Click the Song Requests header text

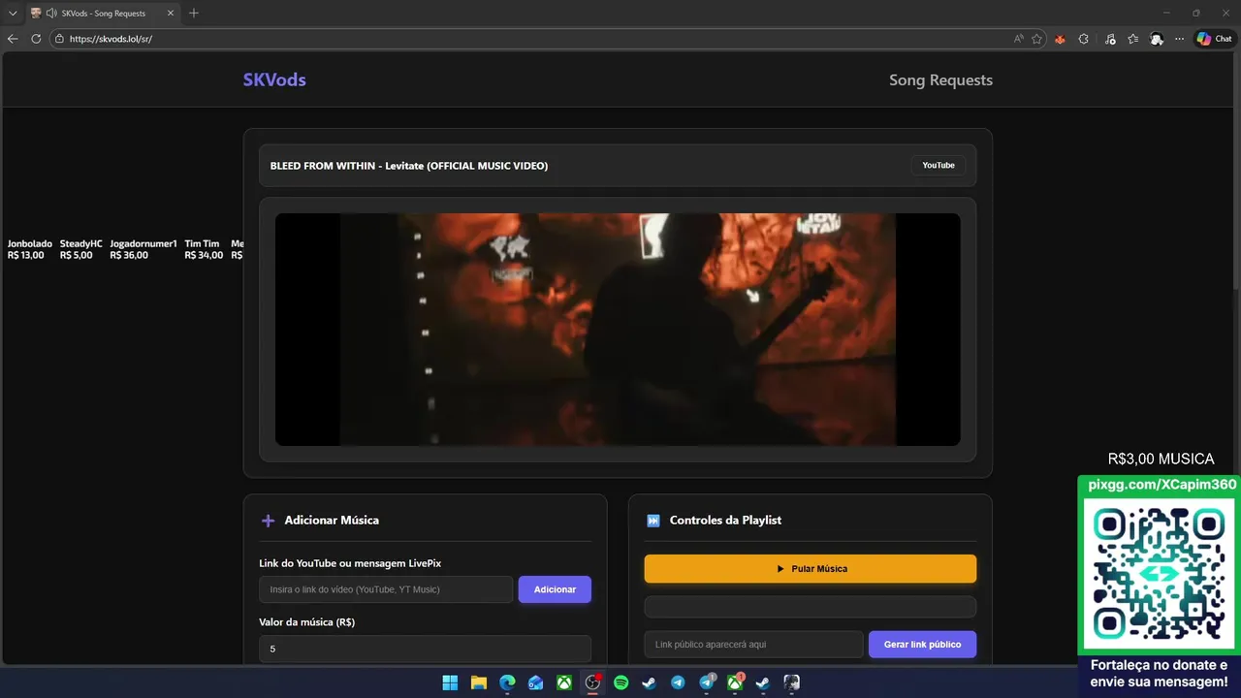pos(940,79)
